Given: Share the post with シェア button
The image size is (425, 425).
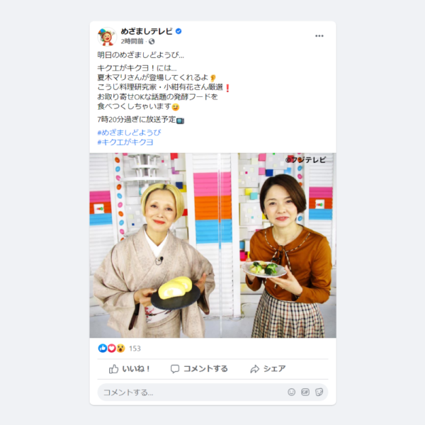Looking at the screenshot, I should 268,369.
